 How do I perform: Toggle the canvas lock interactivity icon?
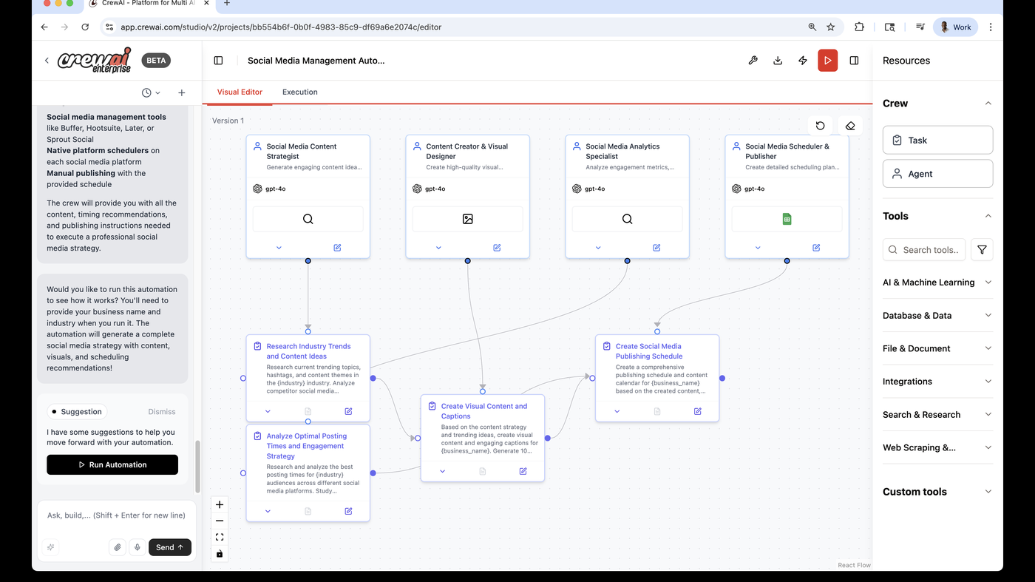coord(220,553)
